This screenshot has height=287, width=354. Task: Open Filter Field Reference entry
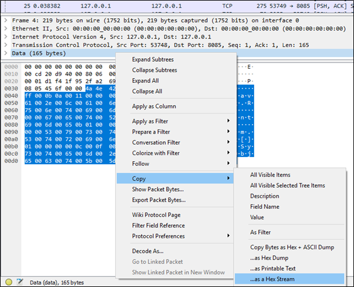coord(159,225)
